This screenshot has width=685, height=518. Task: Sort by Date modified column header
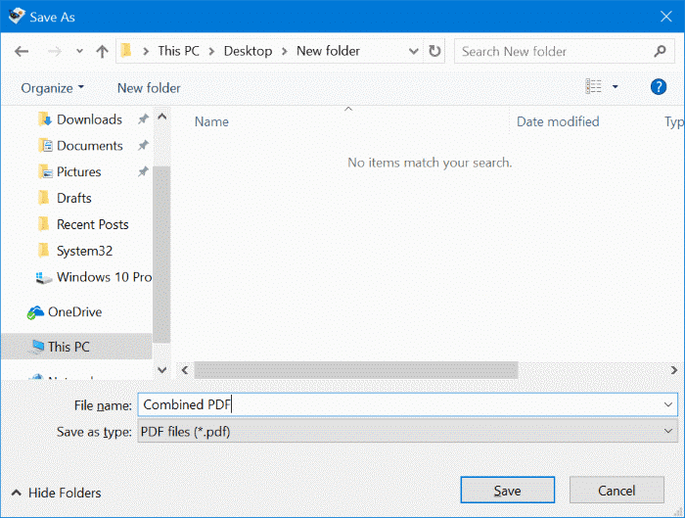558,121
